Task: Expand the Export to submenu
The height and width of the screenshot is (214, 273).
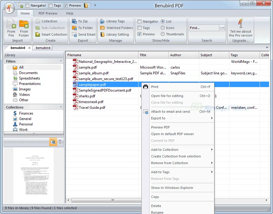Action: [x=212, y=118]
